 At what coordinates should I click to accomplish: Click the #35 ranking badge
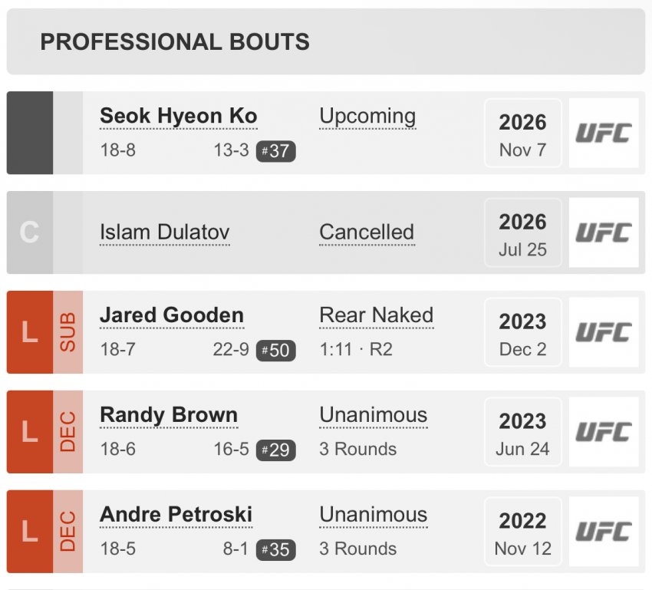275,549
